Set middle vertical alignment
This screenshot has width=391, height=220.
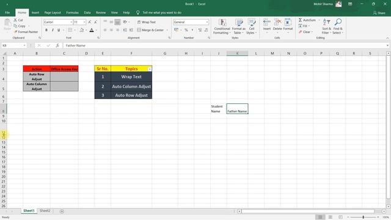click(111, 22)
